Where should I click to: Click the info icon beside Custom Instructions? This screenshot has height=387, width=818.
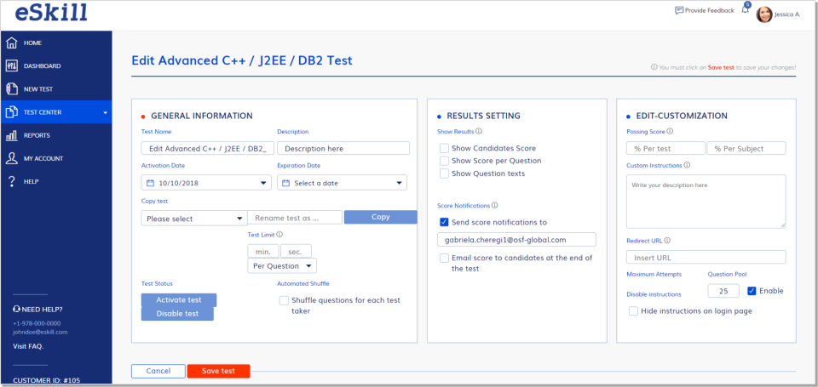point(687,165)
